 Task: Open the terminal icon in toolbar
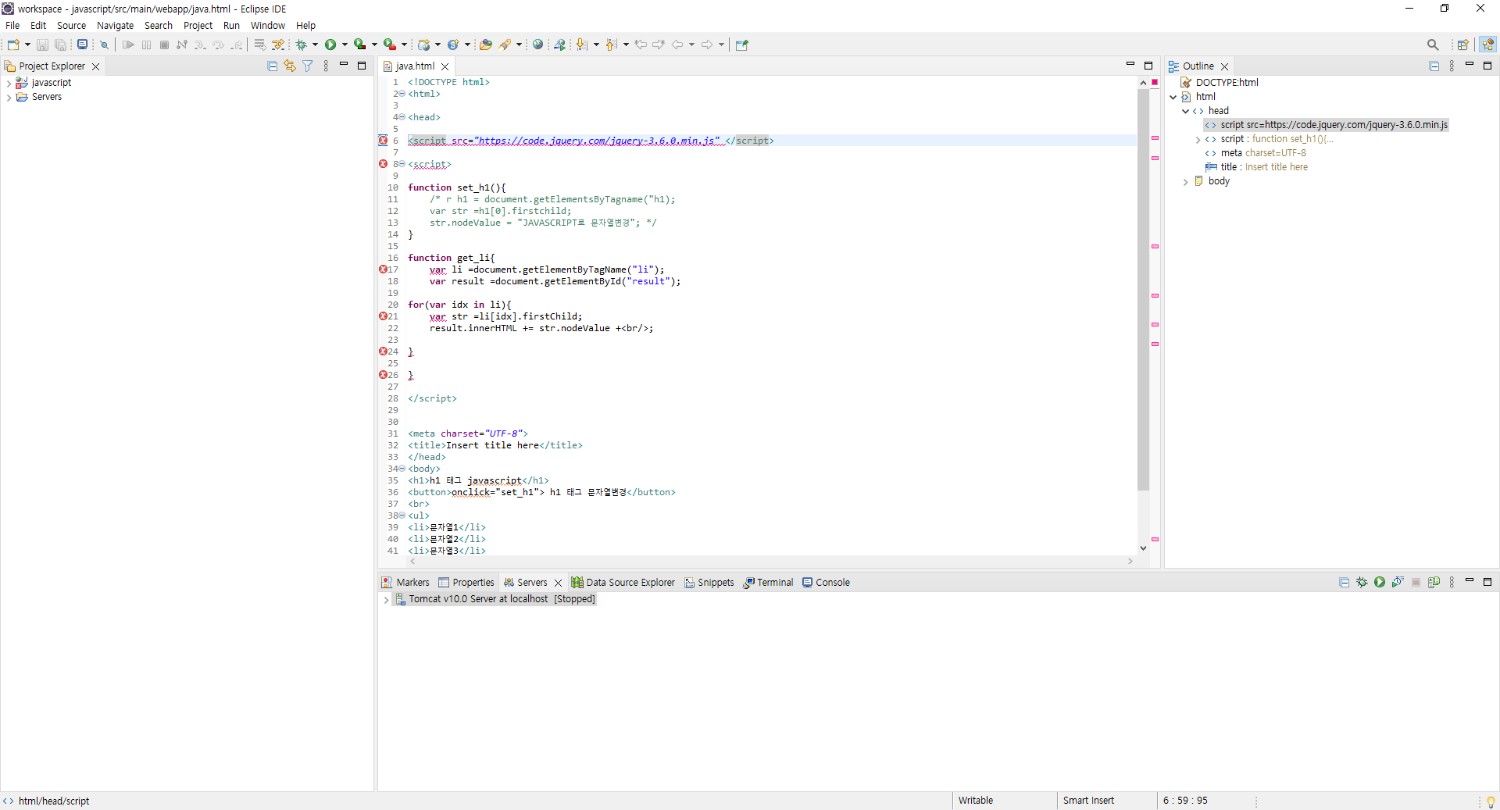[82, 45]
